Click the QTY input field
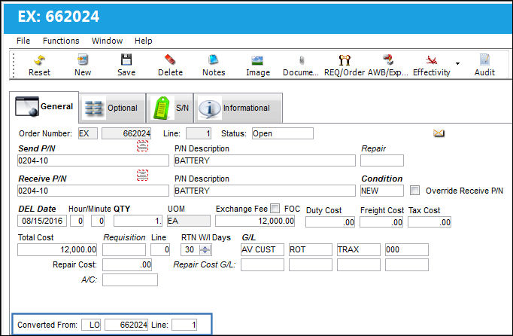513x336 pixels. 138,221
